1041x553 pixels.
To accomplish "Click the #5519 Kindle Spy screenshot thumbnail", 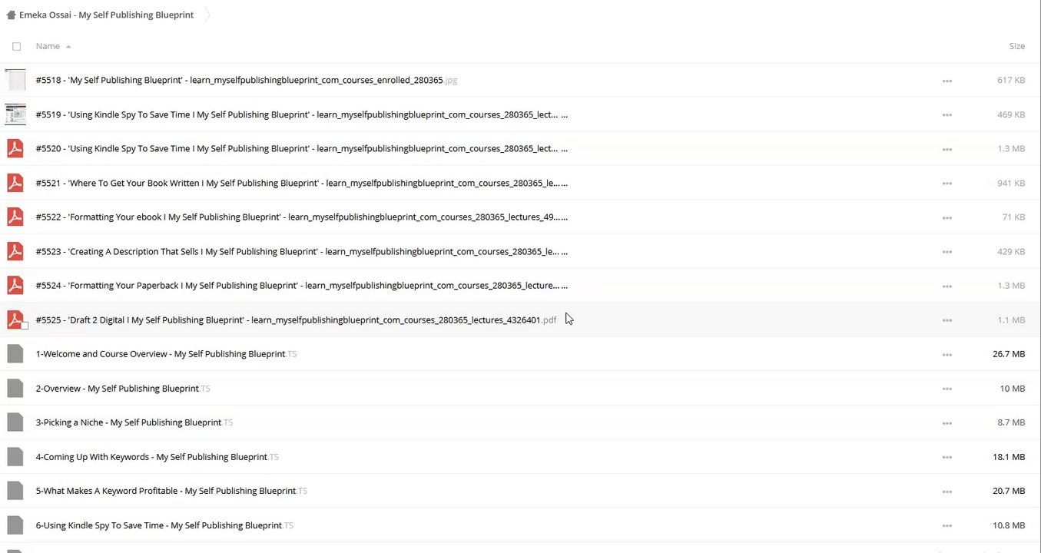I will (x=15, y=114).
